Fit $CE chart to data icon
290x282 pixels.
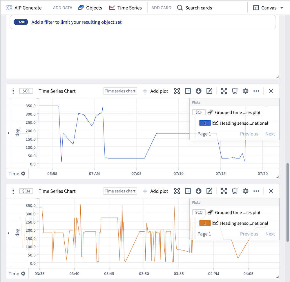tap(177, 91)
